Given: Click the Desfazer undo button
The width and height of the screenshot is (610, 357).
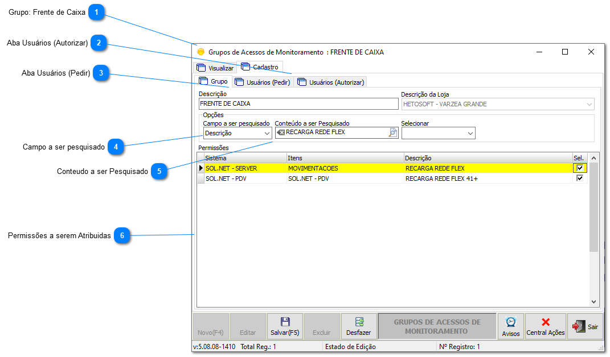Looking at the screenshot, I should click(358, 327).
